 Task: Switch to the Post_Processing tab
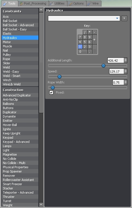point(33,3)
